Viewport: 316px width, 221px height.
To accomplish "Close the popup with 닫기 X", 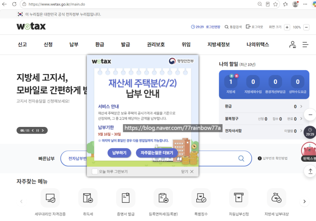I will (x=187, y=172).
